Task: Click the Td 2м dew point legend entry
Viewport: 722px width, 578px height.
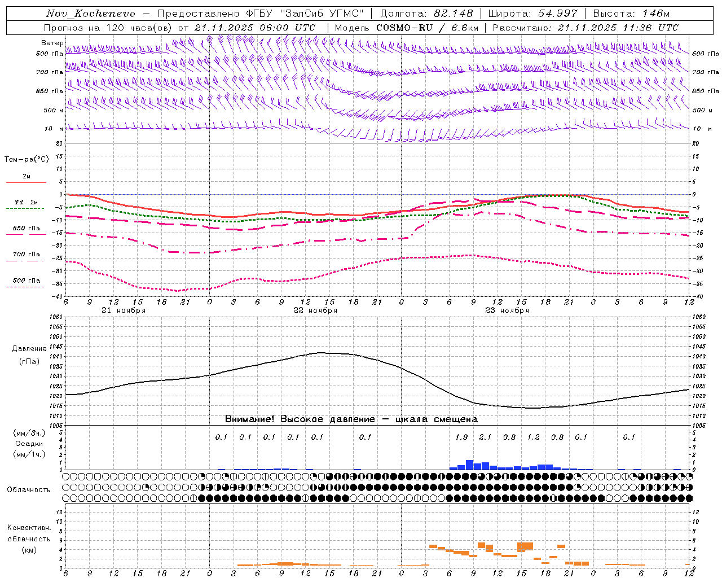Action: click(x=26, y=202)
